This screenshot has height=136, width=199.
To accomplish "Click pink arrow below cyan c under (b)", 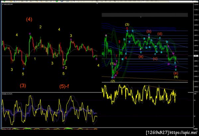I will 149,37.
